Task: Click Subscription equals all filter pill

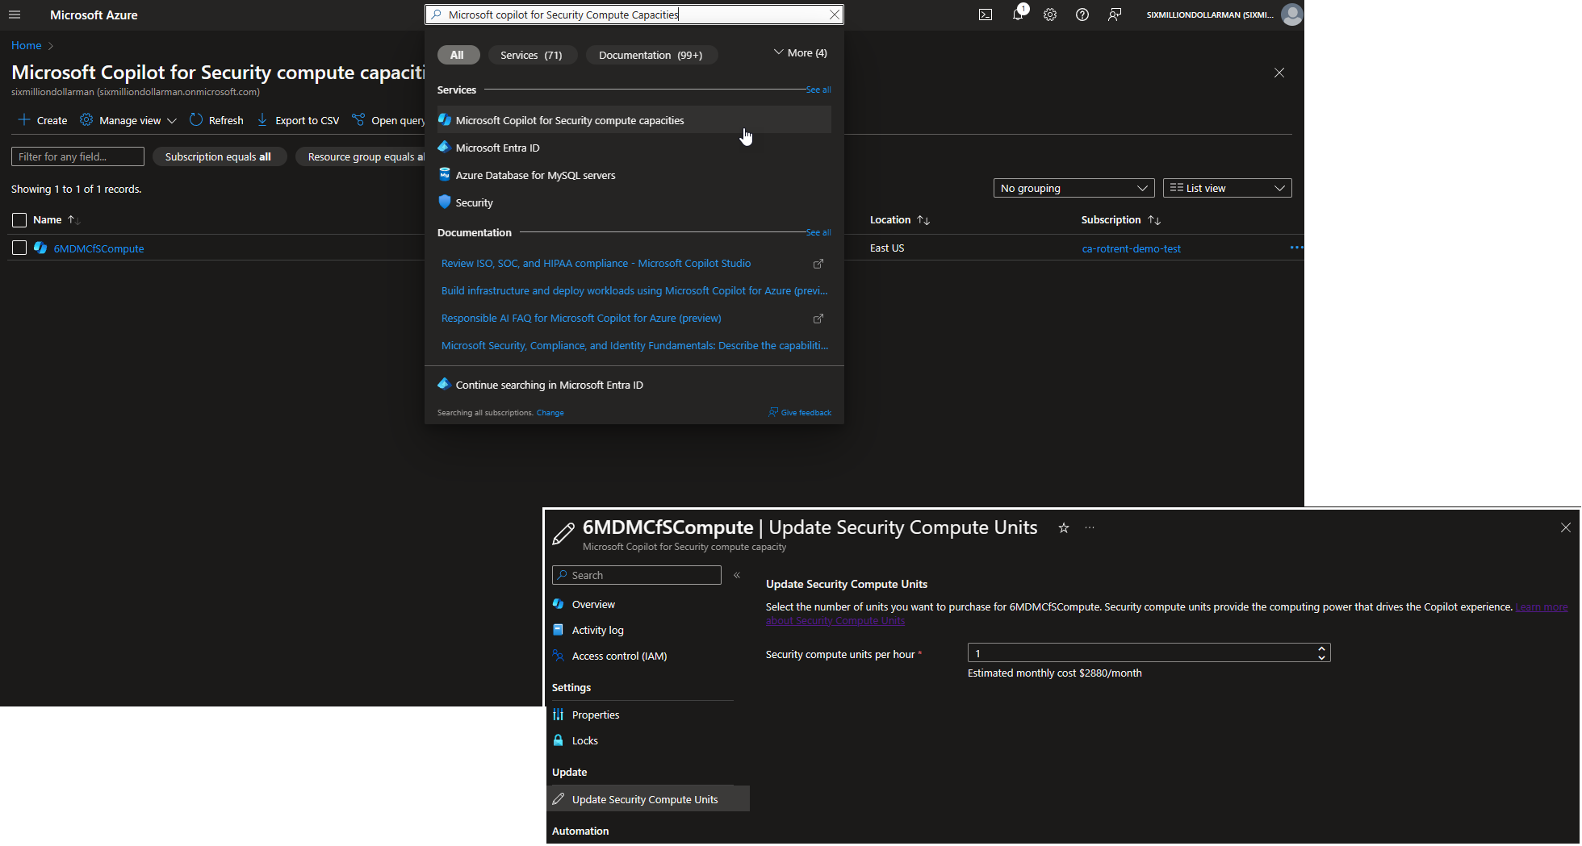Action: [219, 156]
